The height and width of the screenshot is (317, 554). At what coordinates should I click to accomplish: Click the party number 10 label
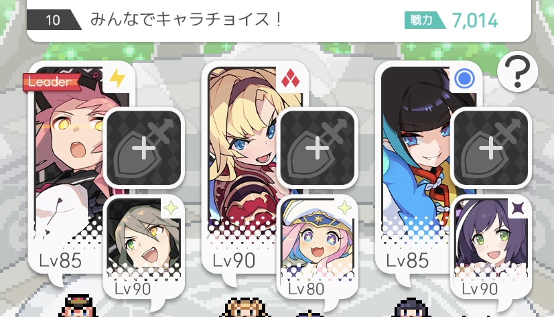[x=53, y=20]
